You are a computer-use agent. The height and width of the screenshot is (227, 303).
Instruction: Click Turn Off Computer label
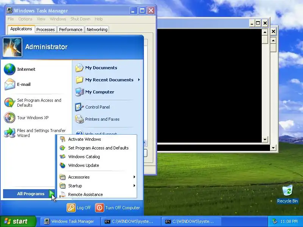point(122,208)
